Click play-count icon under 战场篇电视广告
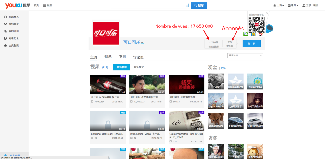Image resolution: width=325 pixels, height=159 pixels. coord(92,102)
